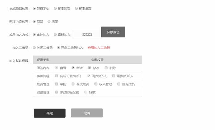Click the password field showing 222222
Image resolution: width=216 pixels, height=130 pixels.
coord(87,34)
